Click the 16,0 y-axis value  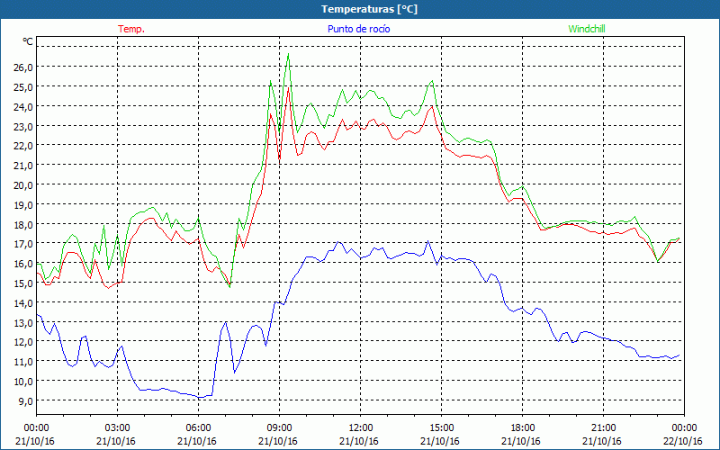[23, 264]
